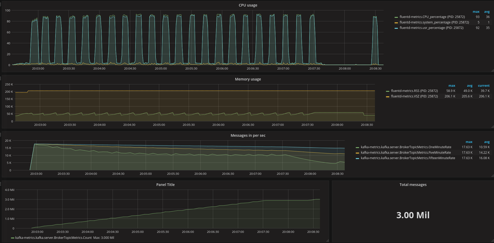Open the Panel Title panel menu

[x=165, y=185]
